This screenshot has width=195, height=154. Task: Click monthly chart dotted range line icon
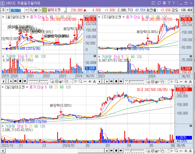click(71, 81)
